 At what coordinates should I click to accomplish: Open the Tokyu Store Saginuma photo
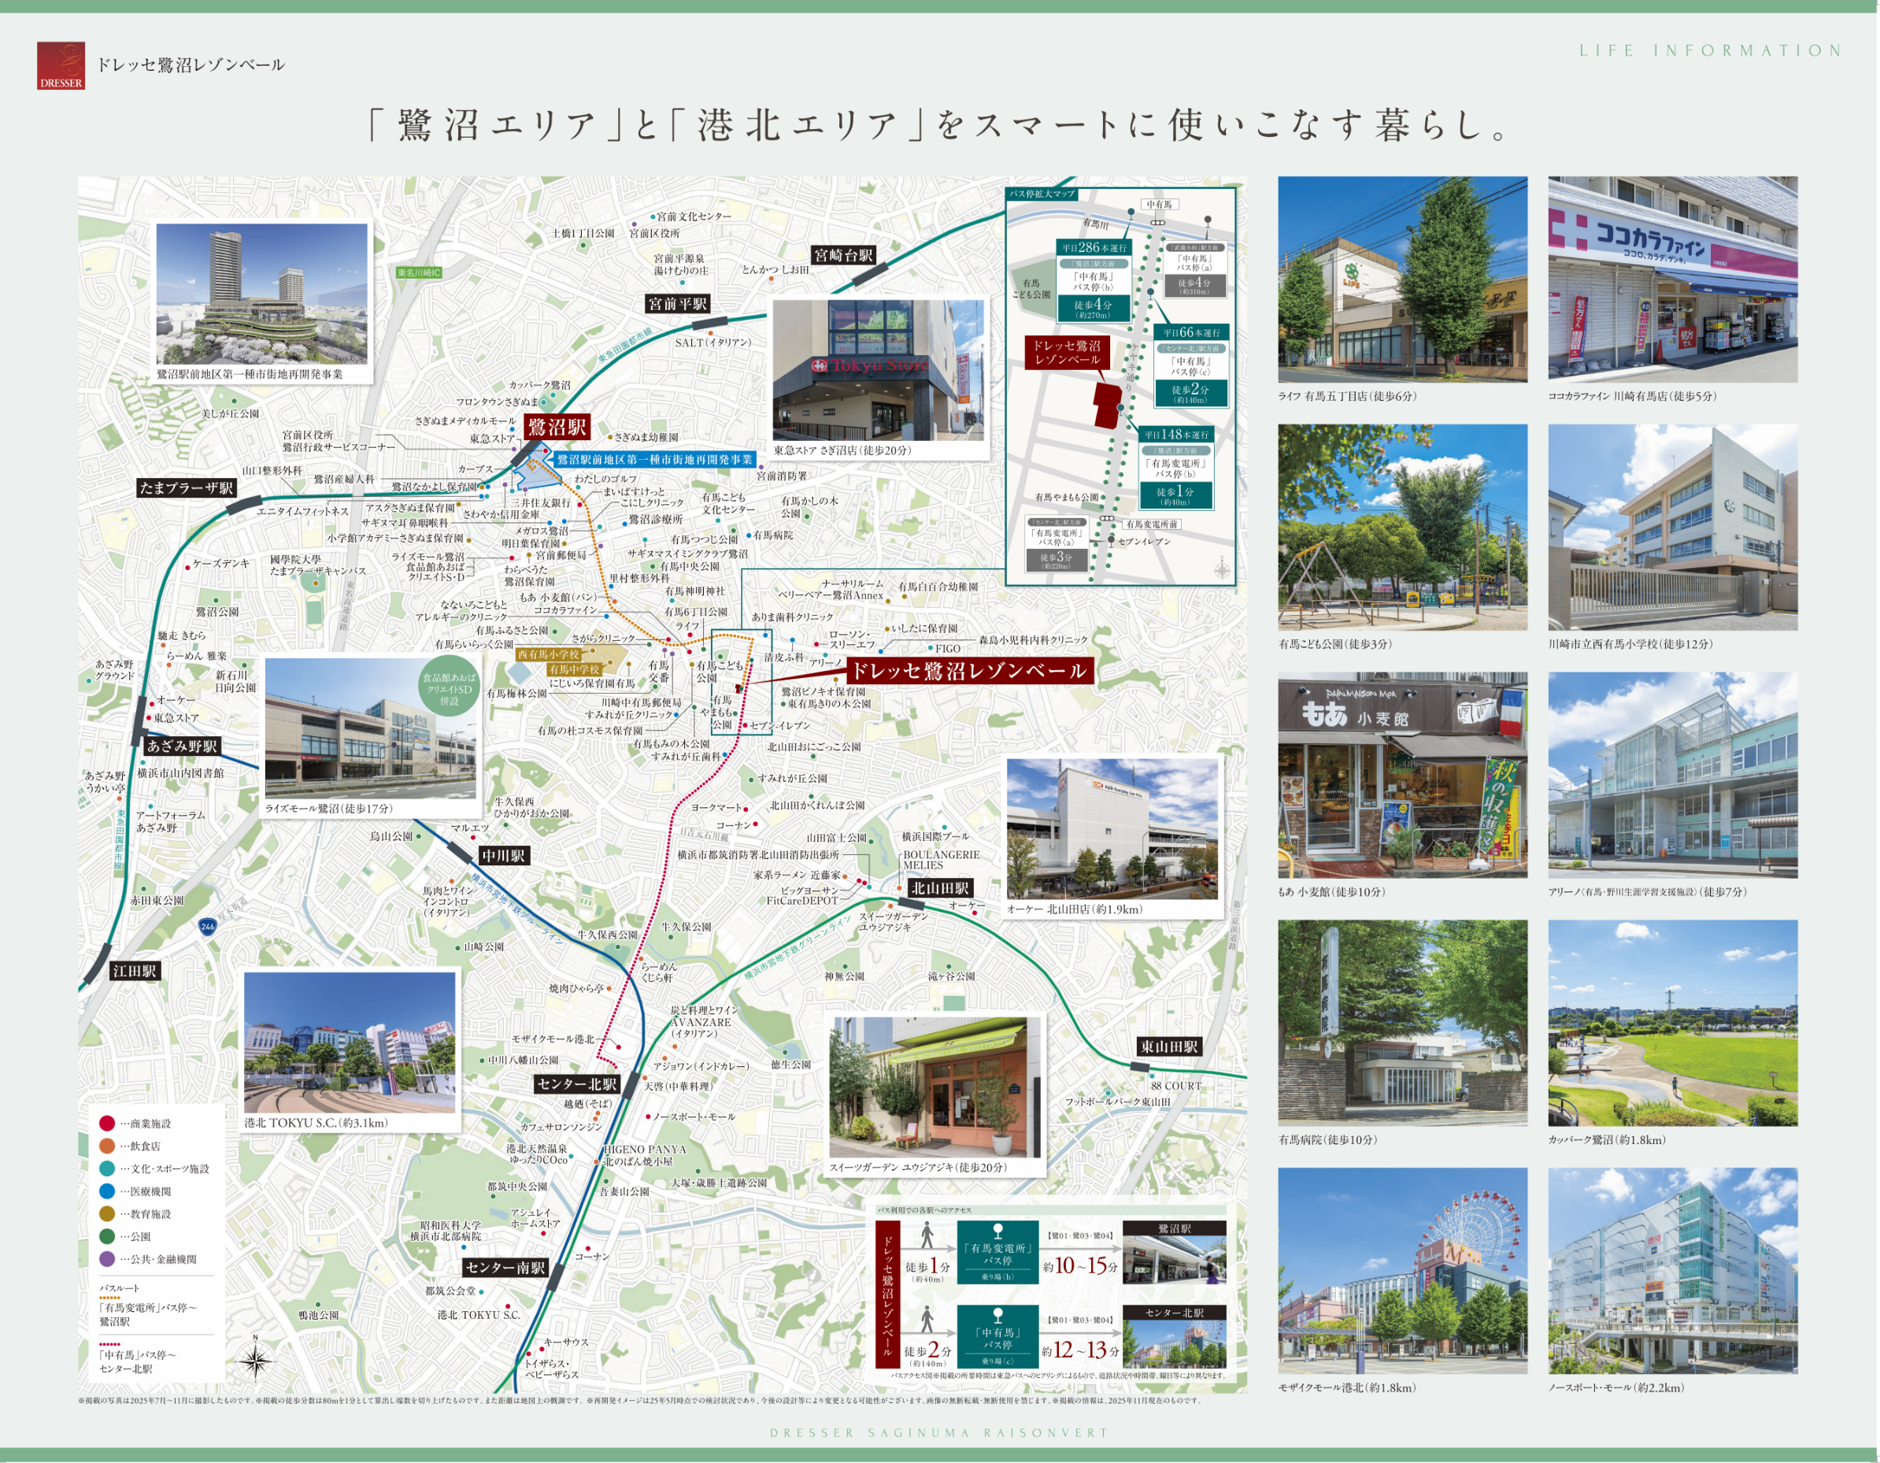point(878,369)
